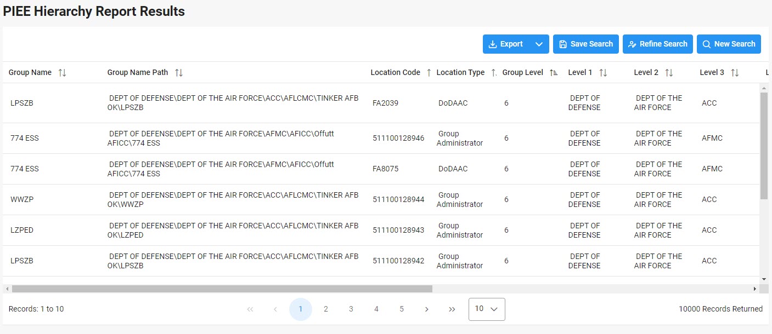Viewport: 772px width, 334px height.
Task: Open rows-per-page dropdown showing 10
Action: click(x=487, y=309)
